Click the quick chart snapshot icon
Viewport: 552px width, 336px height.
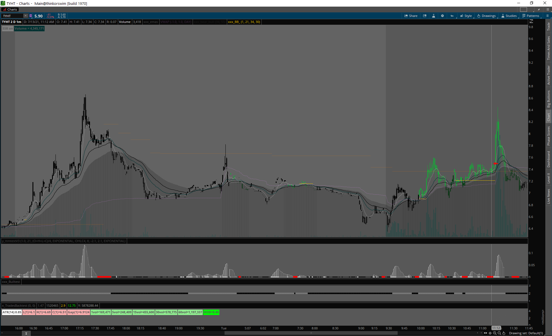(425, 16)
